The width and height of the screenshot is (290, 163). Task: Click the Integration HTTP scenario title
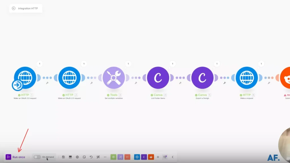28,8
